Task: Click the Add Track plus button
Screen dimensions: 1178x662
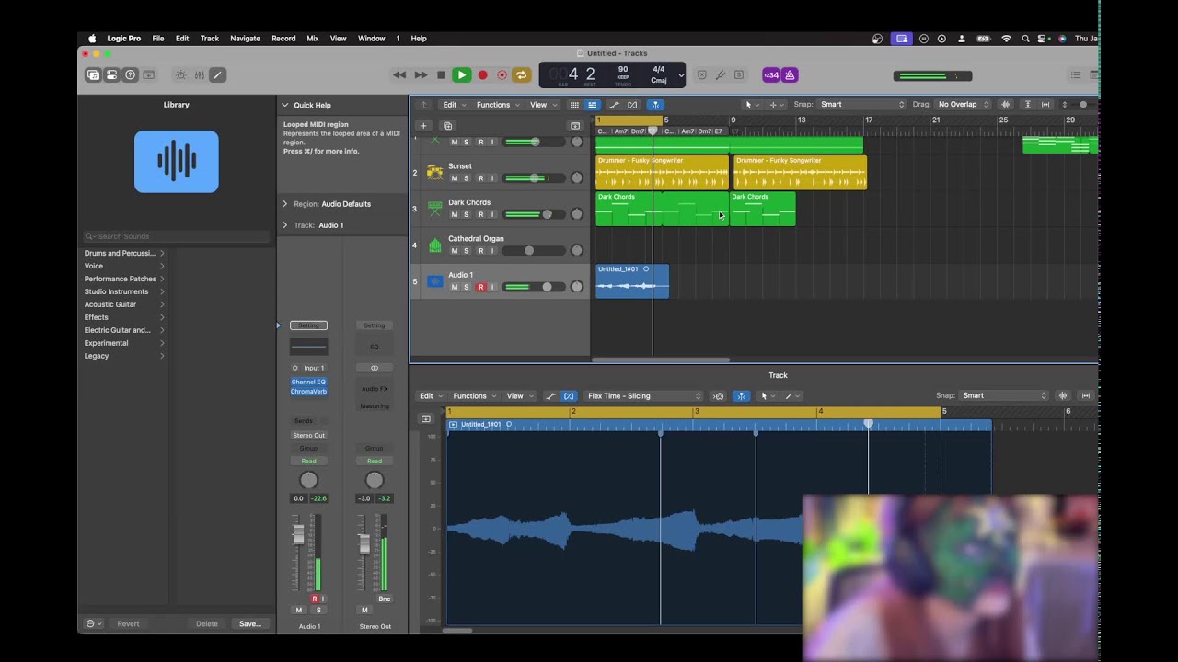Action: click(x=423, y=126)
